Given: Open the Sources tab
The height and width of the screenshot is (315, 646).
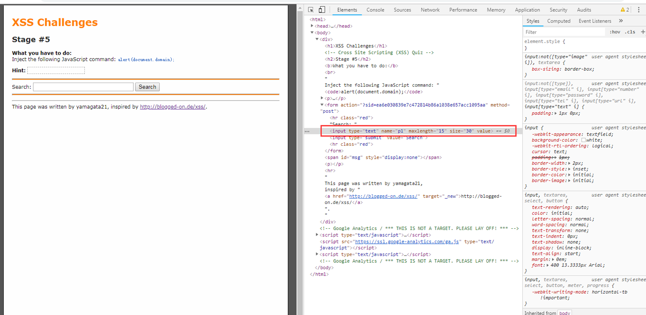Looking at the screenshot, I should click(x=402, y=10).
